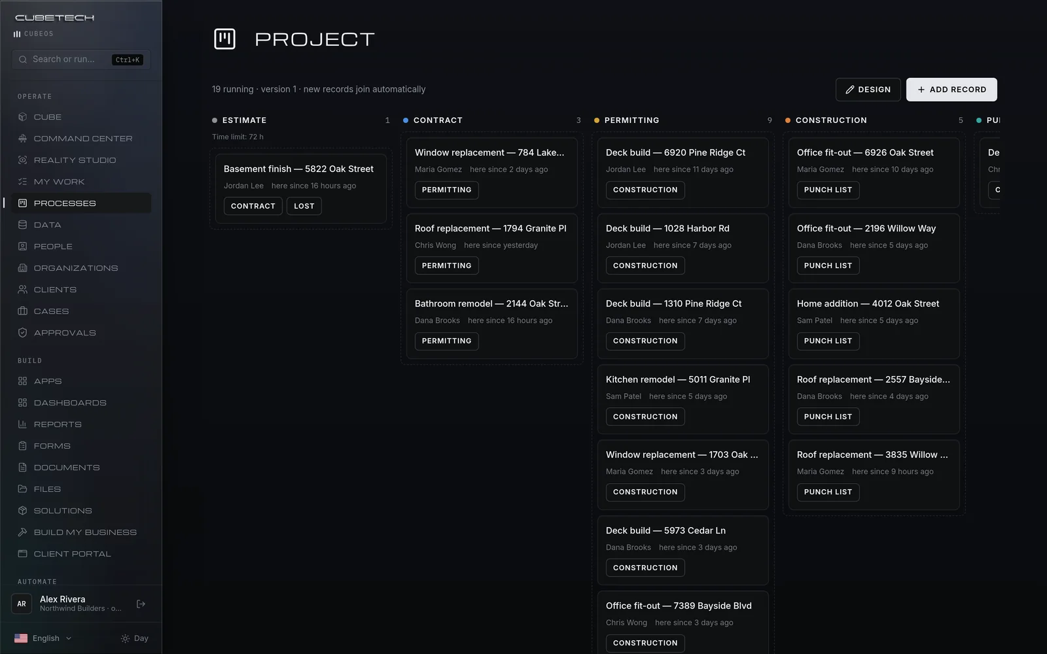The image size is (1047, 654).
Task: Open Command Center icon
Action: (22, 139)
